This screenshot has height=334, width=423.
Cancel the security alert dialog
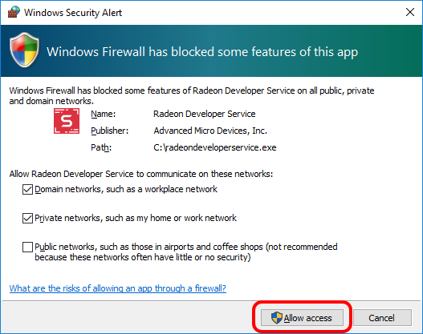coord(382,318)
